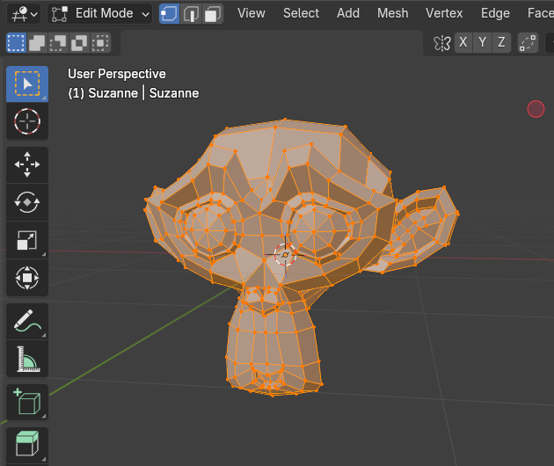
Task: Open the Vertex menu
Action: 444,13
